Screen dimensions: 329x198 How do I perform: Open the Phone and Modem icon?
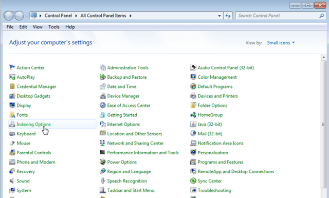pyautogui.click(x=12, y=162)
